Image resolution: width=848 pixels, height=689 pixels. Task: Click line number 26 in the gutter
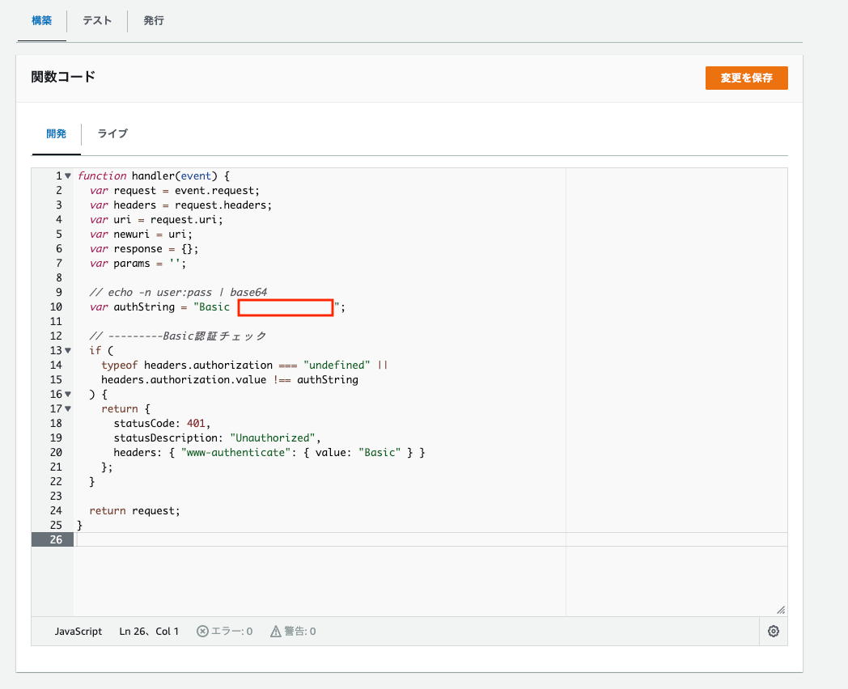point(57,539)
